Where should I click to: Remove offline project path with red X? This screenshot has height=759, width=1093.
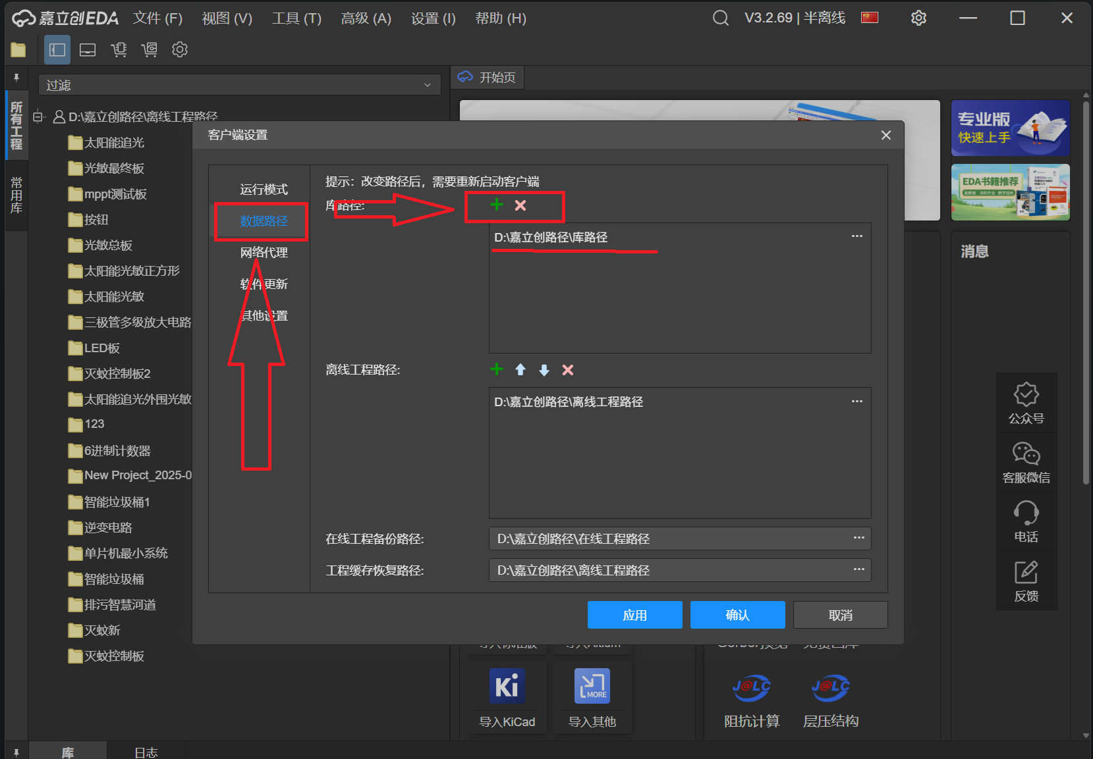click(568, 370)
